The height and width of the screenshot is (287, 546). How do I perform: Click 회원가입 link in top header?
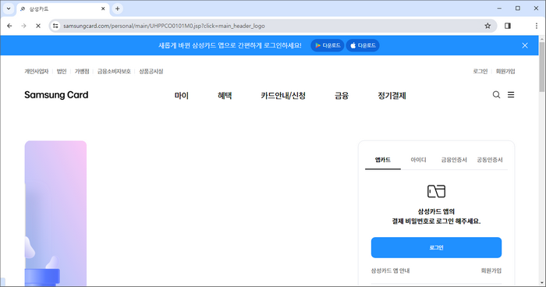[x=505, y=72]
